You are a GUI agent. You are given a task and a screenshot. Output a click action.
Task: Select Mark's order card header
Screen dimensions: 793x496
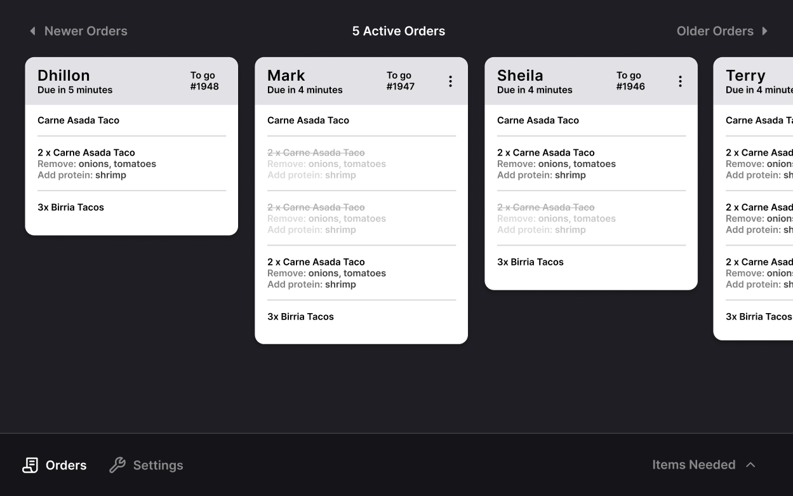tap(361, 81)
